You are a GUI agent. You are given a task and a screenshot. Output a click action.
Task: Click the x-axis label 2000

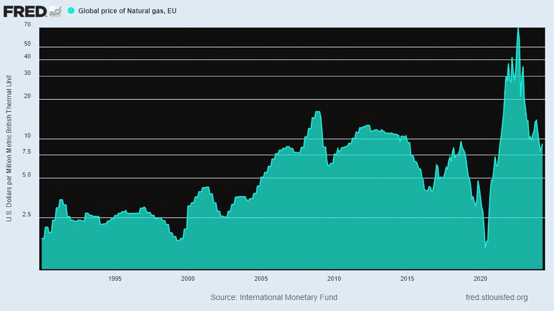pos(187,279)
